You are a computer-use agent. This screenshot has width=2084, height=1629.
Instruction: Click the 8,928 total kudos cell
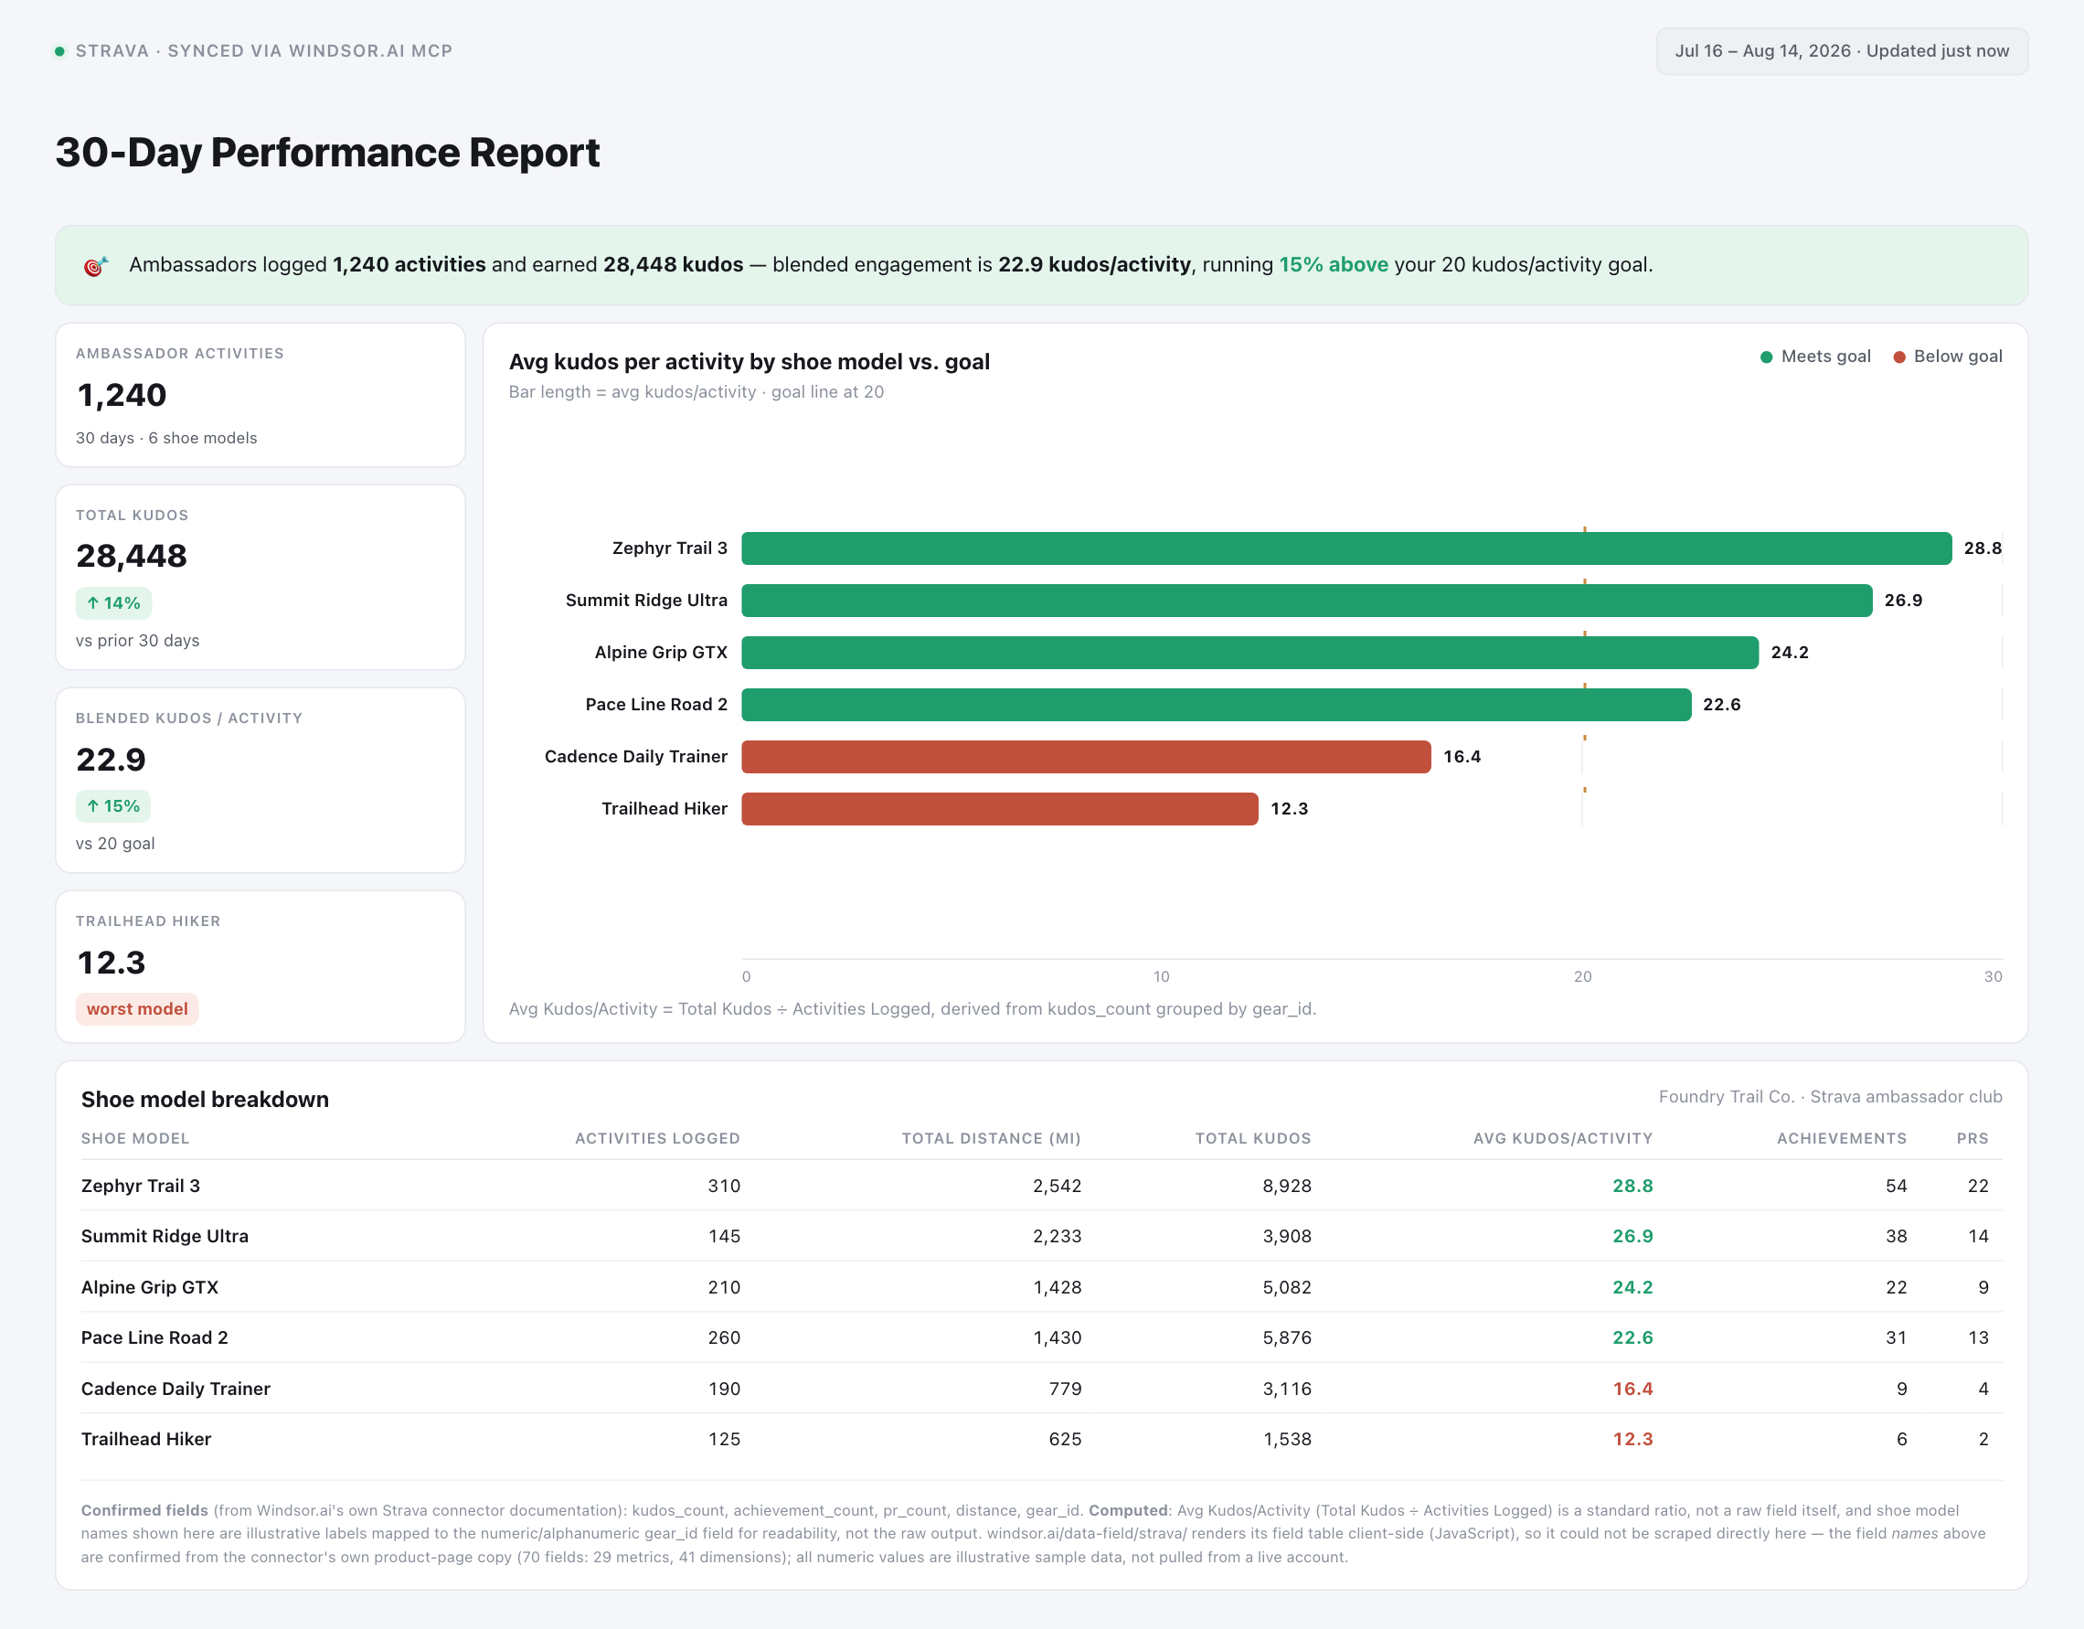1287,1187
